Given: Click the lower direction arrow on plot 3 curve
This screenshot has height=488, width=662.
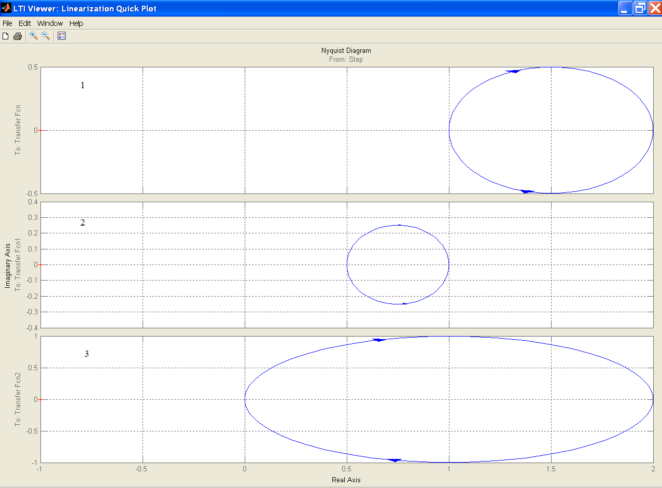Looking at the screenshot, I should point(395,460).
